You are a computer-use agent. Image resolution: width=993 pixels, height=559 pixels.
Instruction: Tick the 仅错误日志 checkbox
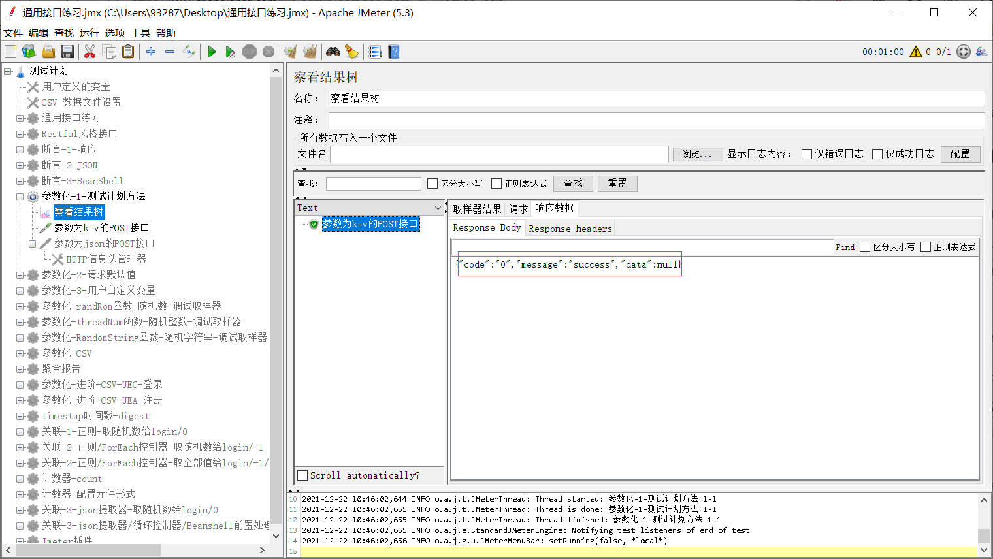[807, 154]
